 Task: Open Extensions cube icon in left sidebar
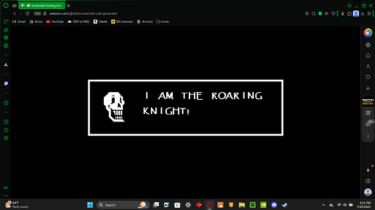[6, 130]
